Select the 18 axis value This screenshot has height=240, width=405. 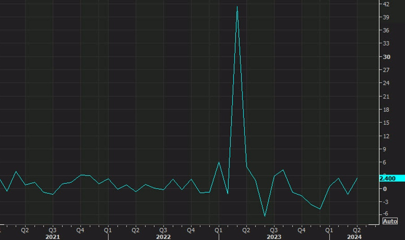pos(386,110)
